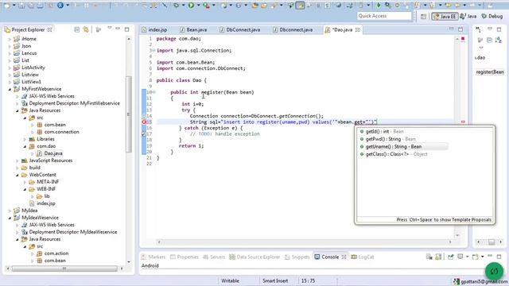Screen dimensions: 509x286
Task: Click Smart Insert in status bar
Action: point(275,280)
